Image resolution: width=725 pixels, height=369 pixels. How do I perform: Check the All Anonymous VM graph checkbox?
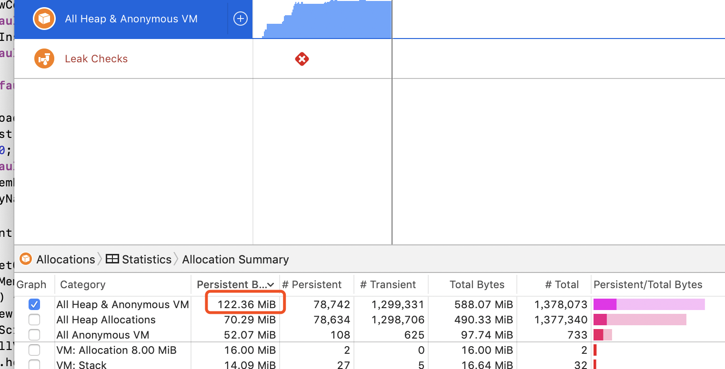pos(34,335)
